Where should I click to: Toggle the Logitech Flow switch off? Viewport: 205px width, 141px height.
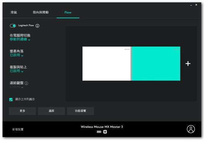[13, 26]
